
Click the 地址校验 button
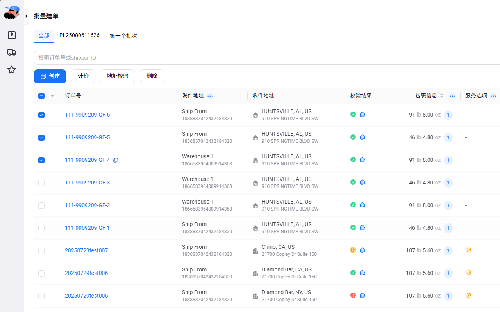[x=118, y=76]
